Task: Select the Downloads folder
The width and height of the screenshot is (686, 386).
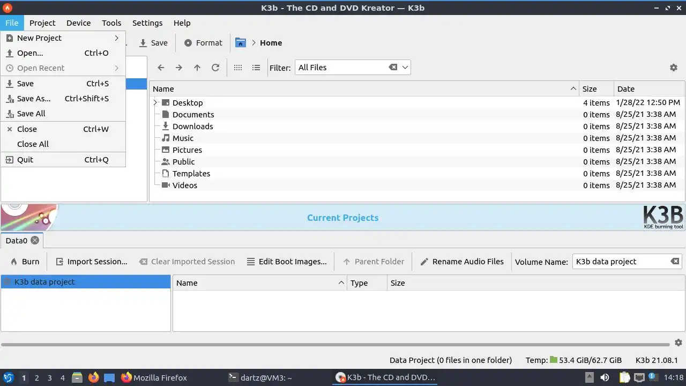Action: [192, 126]
